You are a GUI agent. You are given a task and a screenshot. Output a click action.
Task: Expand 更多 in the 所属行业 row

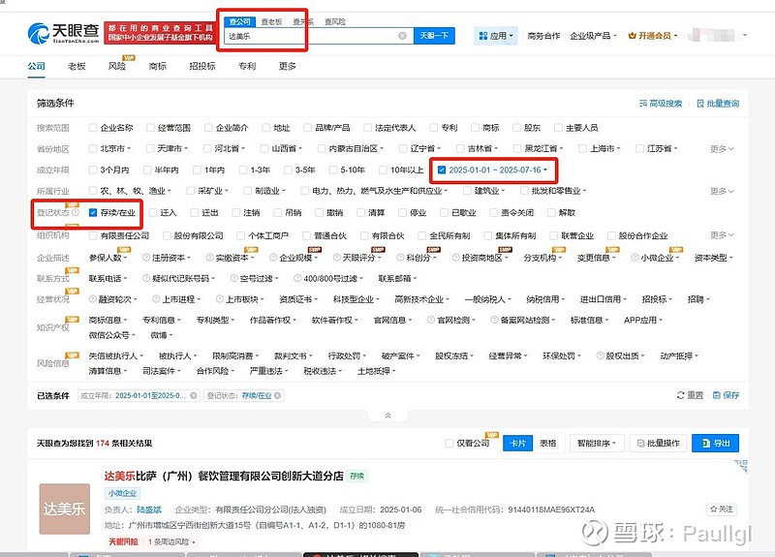coord(722,191)
